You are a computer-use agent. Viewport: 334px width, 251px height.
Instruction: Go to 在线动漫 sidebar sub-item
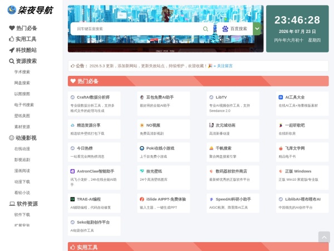point(22,149)
